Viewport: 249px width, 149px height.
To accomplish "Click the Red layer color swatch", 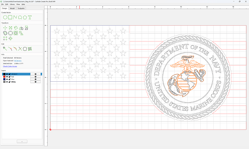I will click(4, 77).
